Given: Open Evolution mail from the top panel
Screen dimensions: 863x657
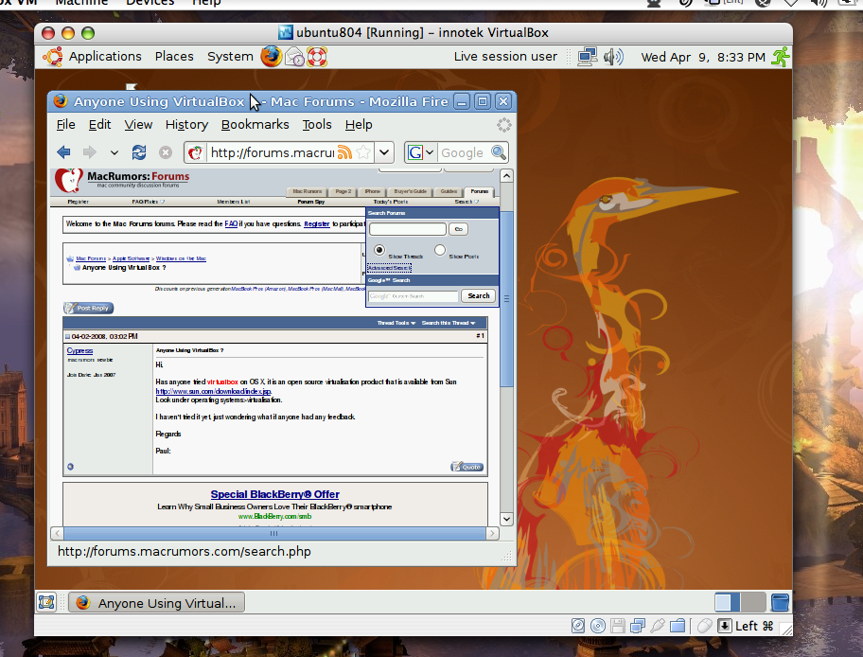Looking at the screenshot, I should pos(294,57).
